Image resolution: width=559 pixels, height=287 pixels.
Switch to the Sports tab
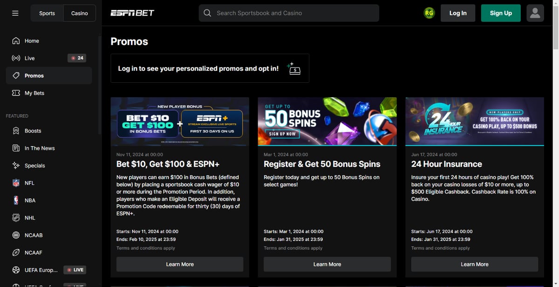47,13
